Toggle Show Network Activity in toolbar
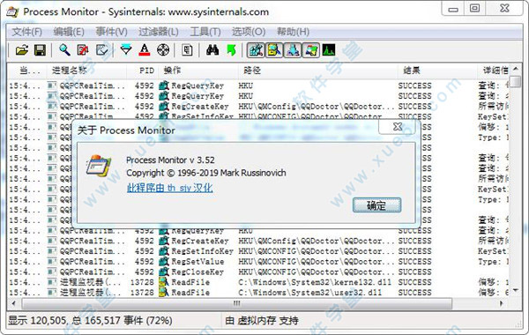 pyautogui.click(x=293, y=50)
